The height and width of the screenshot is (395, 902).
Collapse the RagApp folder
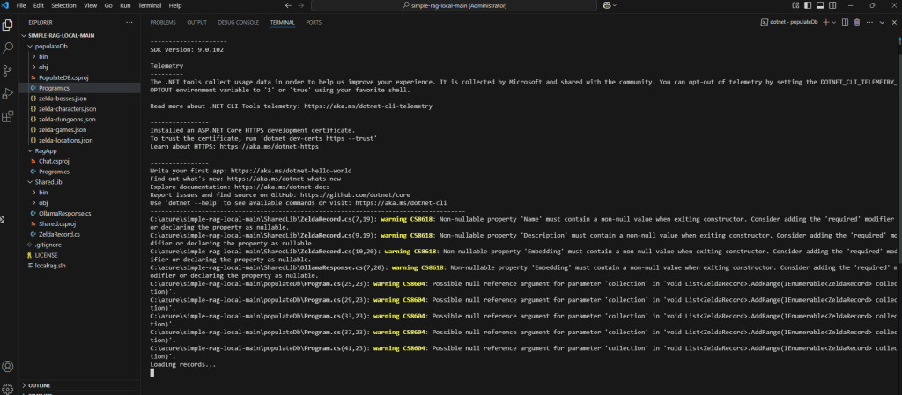pos(78,150)
